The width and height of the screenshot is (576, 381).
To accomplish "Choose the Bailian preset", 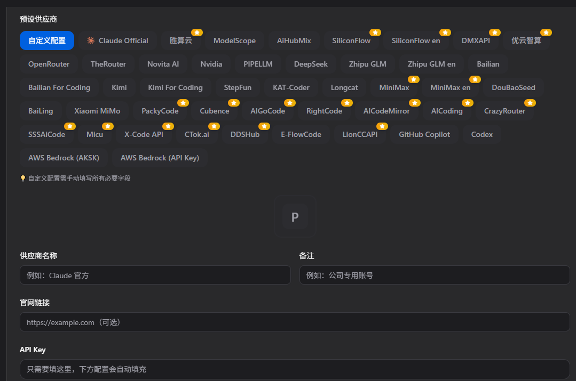I will pyautogui.click(x=488, y=64).
